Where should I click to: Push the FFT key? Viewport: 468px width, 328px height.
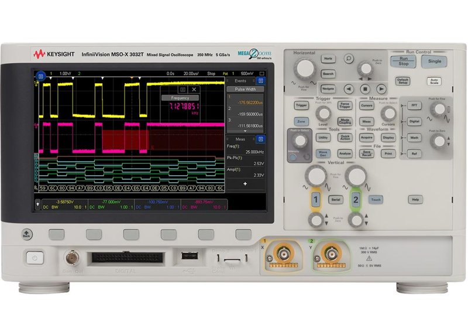[x=414, y=105]
